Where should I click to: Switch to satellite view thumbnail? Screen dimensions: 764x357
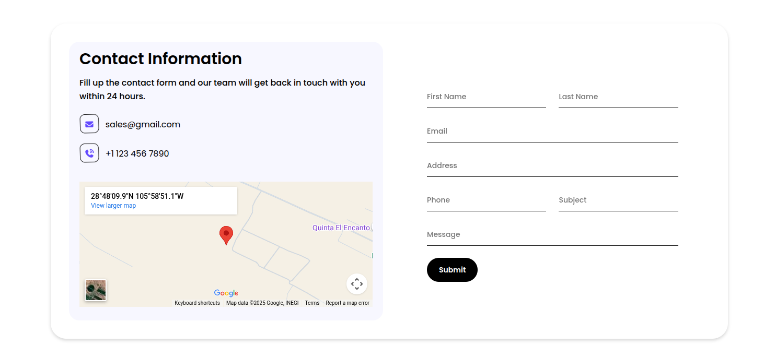(96, 290)
